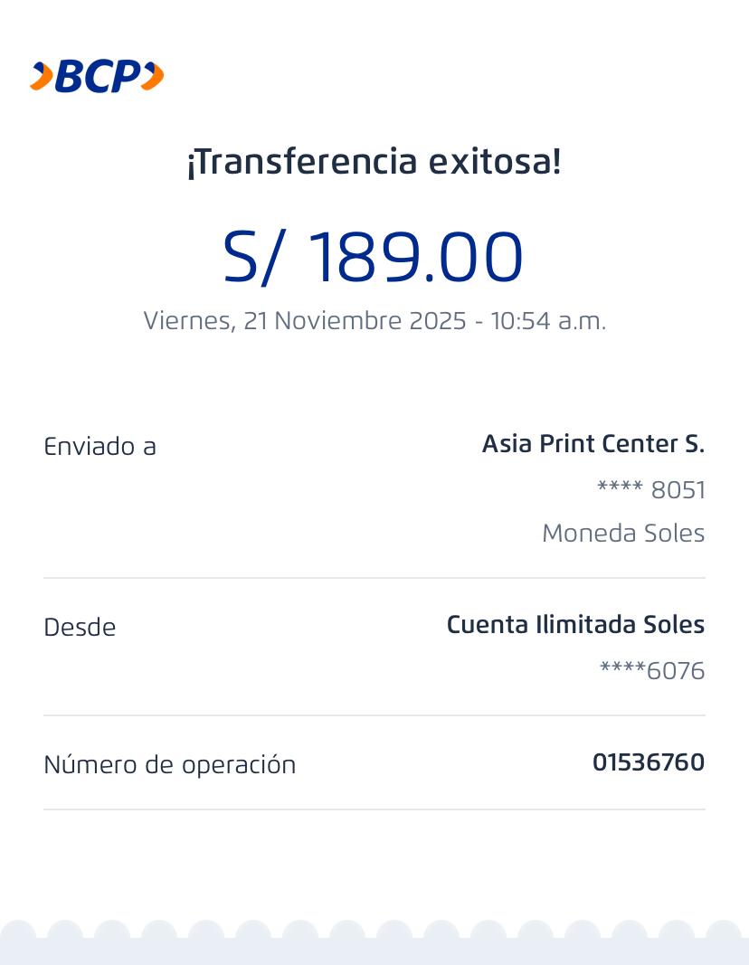Screen dimensions: 749x965
Task: Click the left orange chevron of the logo
Action: [42, 77]
